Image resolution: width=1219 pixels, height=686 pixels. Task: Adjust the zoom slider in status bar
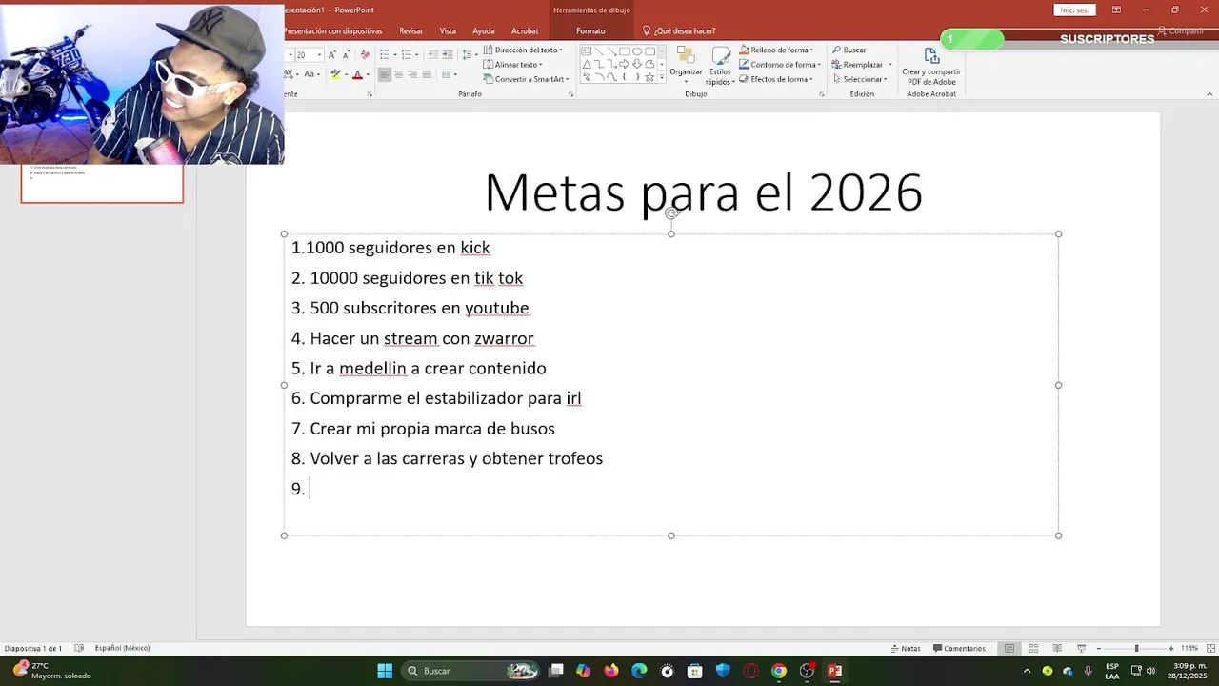(x=1136, y=648)
